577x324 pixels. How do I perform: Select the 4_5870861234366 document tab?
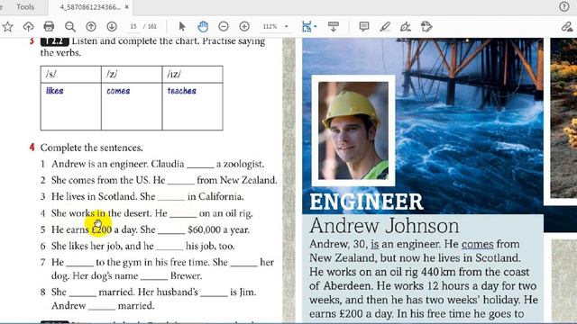point(90,7)
